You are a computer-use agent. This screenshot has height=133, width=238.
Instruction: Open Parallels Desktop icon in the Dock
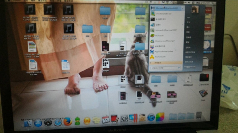point(133,118)
